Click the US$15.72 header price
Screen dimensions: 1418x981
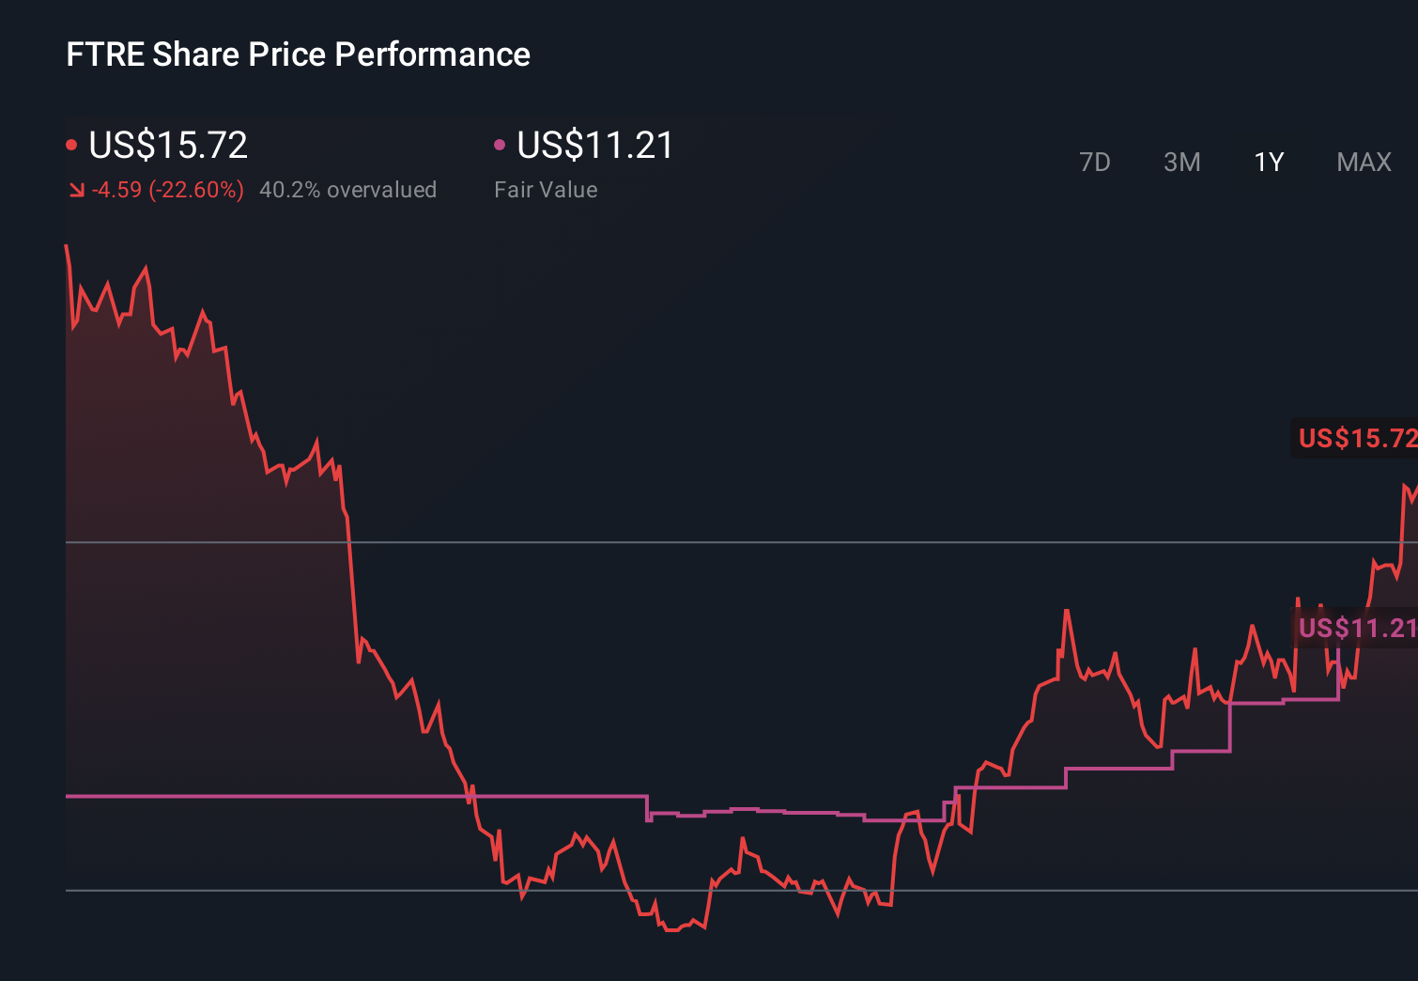[x=167, y=146]
